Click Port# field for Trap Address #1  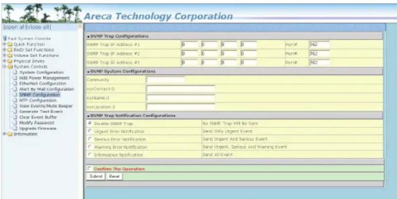coord(319,45)
